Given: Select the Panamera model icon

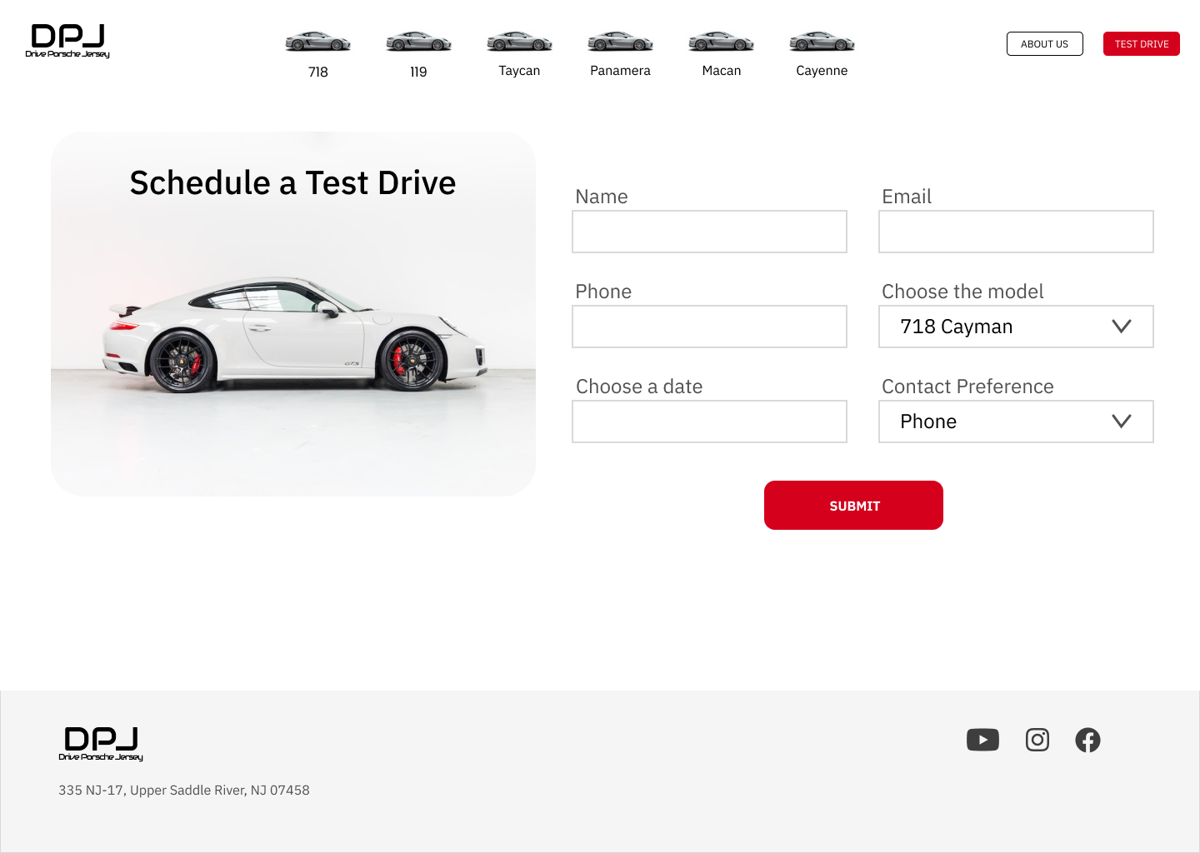Looking at the screenshot, I should tap(620, 40).
